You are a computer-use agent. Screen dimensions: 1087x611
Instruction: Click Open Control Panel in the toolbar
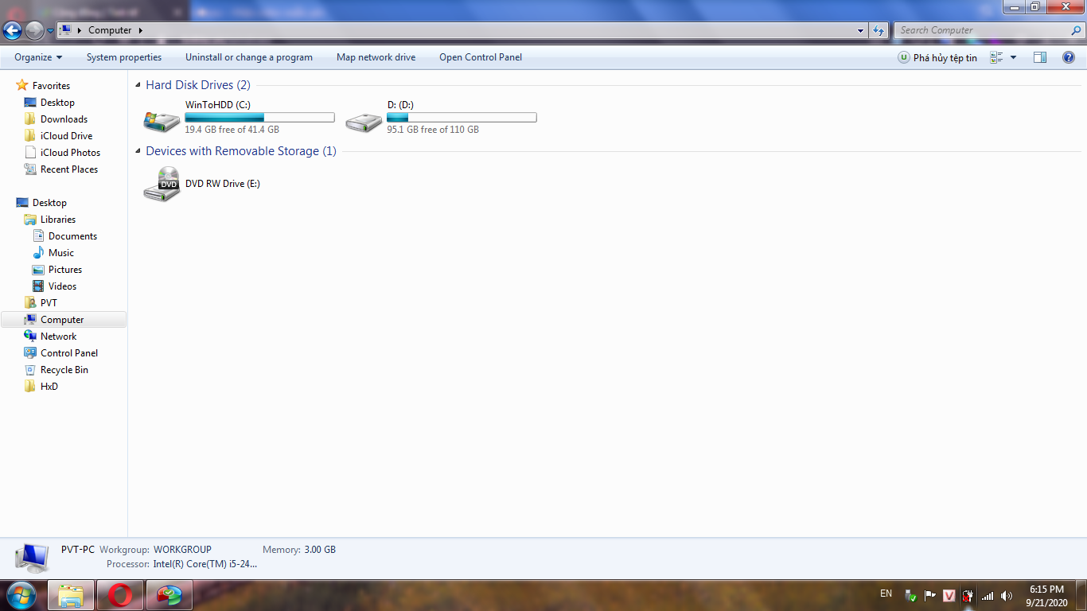tap(481, 57)
